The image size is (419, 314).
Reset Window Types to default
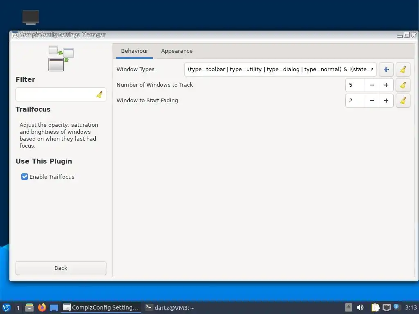point(403,70)
